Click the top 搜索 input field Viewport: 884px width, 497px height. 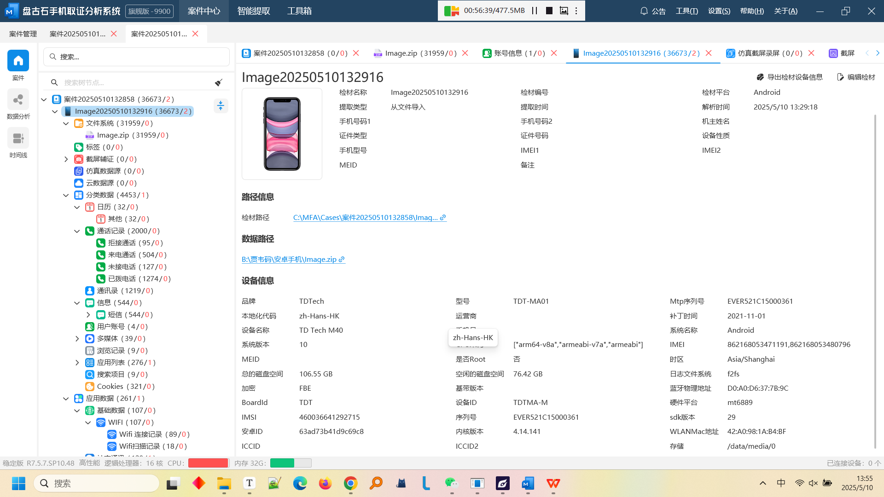[136, 57]
